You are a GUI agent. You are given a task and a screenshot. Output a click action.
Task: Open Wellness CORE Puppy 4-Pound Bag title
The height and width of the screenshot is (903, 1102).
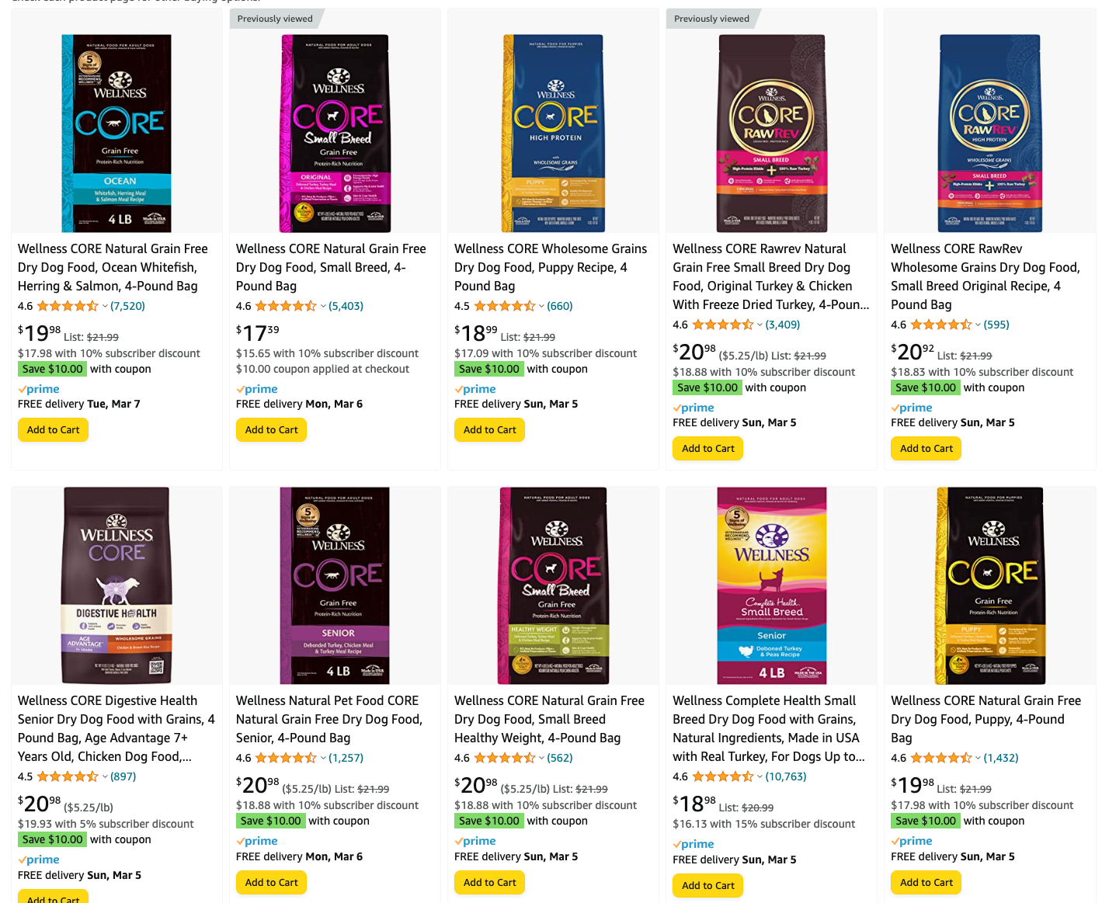click(986, 720)
